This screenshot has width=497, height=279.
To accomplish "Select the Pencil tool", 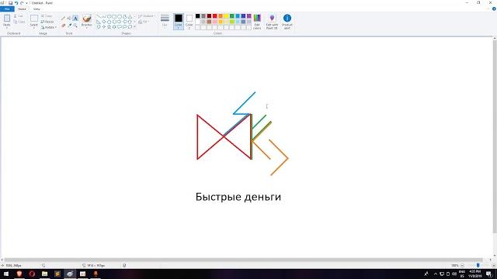I will (63, 19).
